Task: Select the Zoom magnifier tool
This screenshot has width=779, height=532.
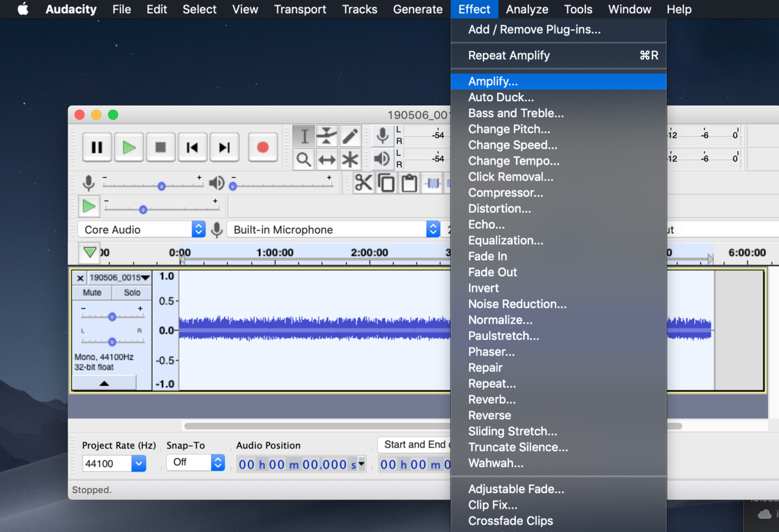Action: click(303, 159)
